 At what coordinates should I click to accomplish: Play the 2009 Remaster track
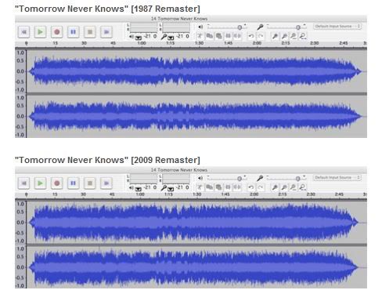coord(40,183)
